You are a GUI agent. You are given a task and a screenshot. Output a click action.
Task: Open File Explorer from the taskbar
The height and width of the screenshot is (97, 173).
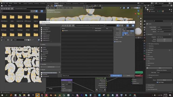[24, 95]
